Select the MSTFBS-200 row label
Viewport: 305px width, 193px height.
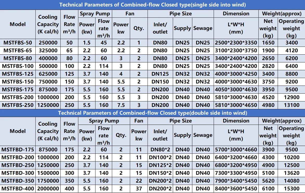point(18,97)
